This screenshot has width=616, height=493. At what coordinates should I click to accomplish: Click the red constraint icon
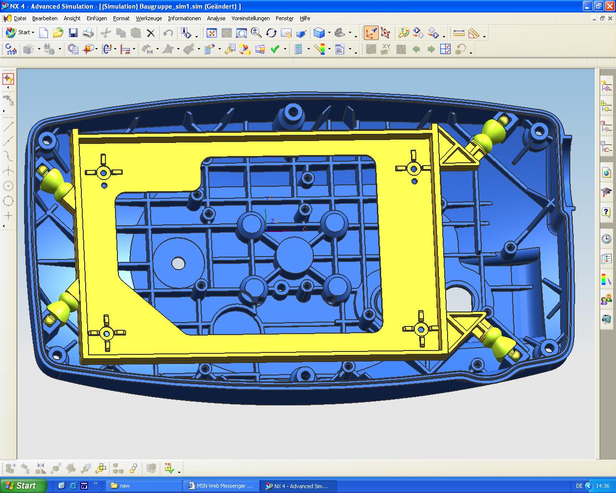126,49
